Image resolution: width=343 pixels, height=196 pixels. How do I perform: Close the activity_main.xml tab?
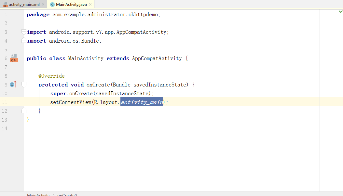43,4
